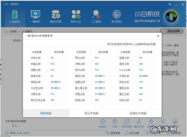Select the 冠铭主板 row
Viewport: 187px width, 137px height.
[136, 100]
